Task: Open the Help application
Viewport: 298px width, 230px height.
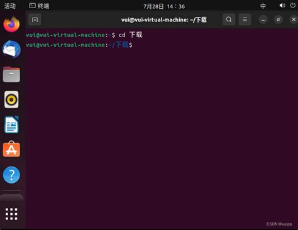Action: 11,175
